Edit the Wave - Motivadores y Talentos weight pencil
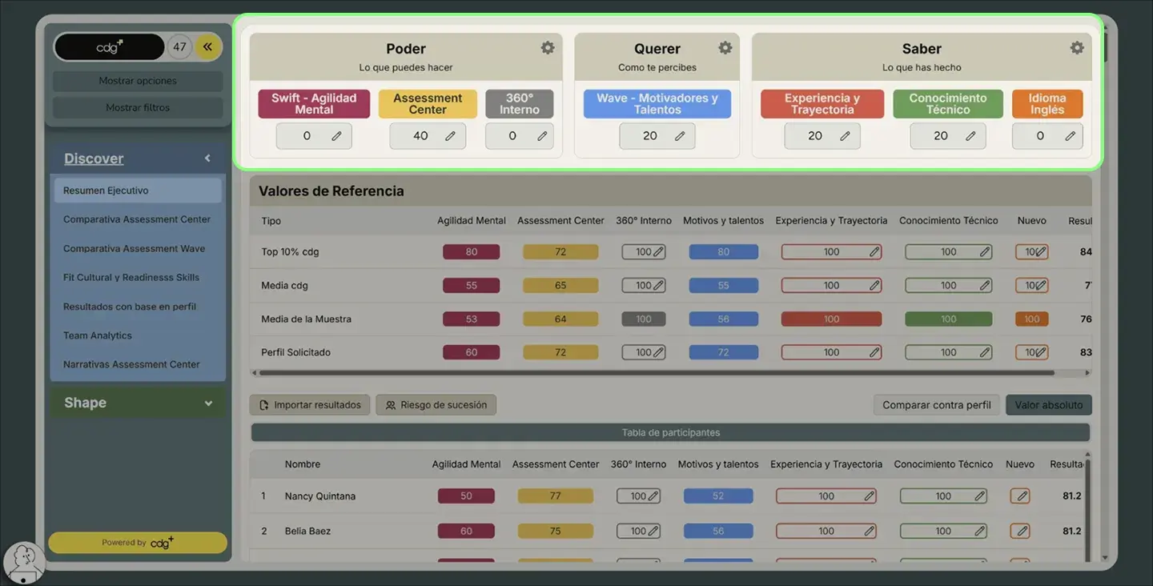Screen dimensions: 1153x586 pos(680,136)
